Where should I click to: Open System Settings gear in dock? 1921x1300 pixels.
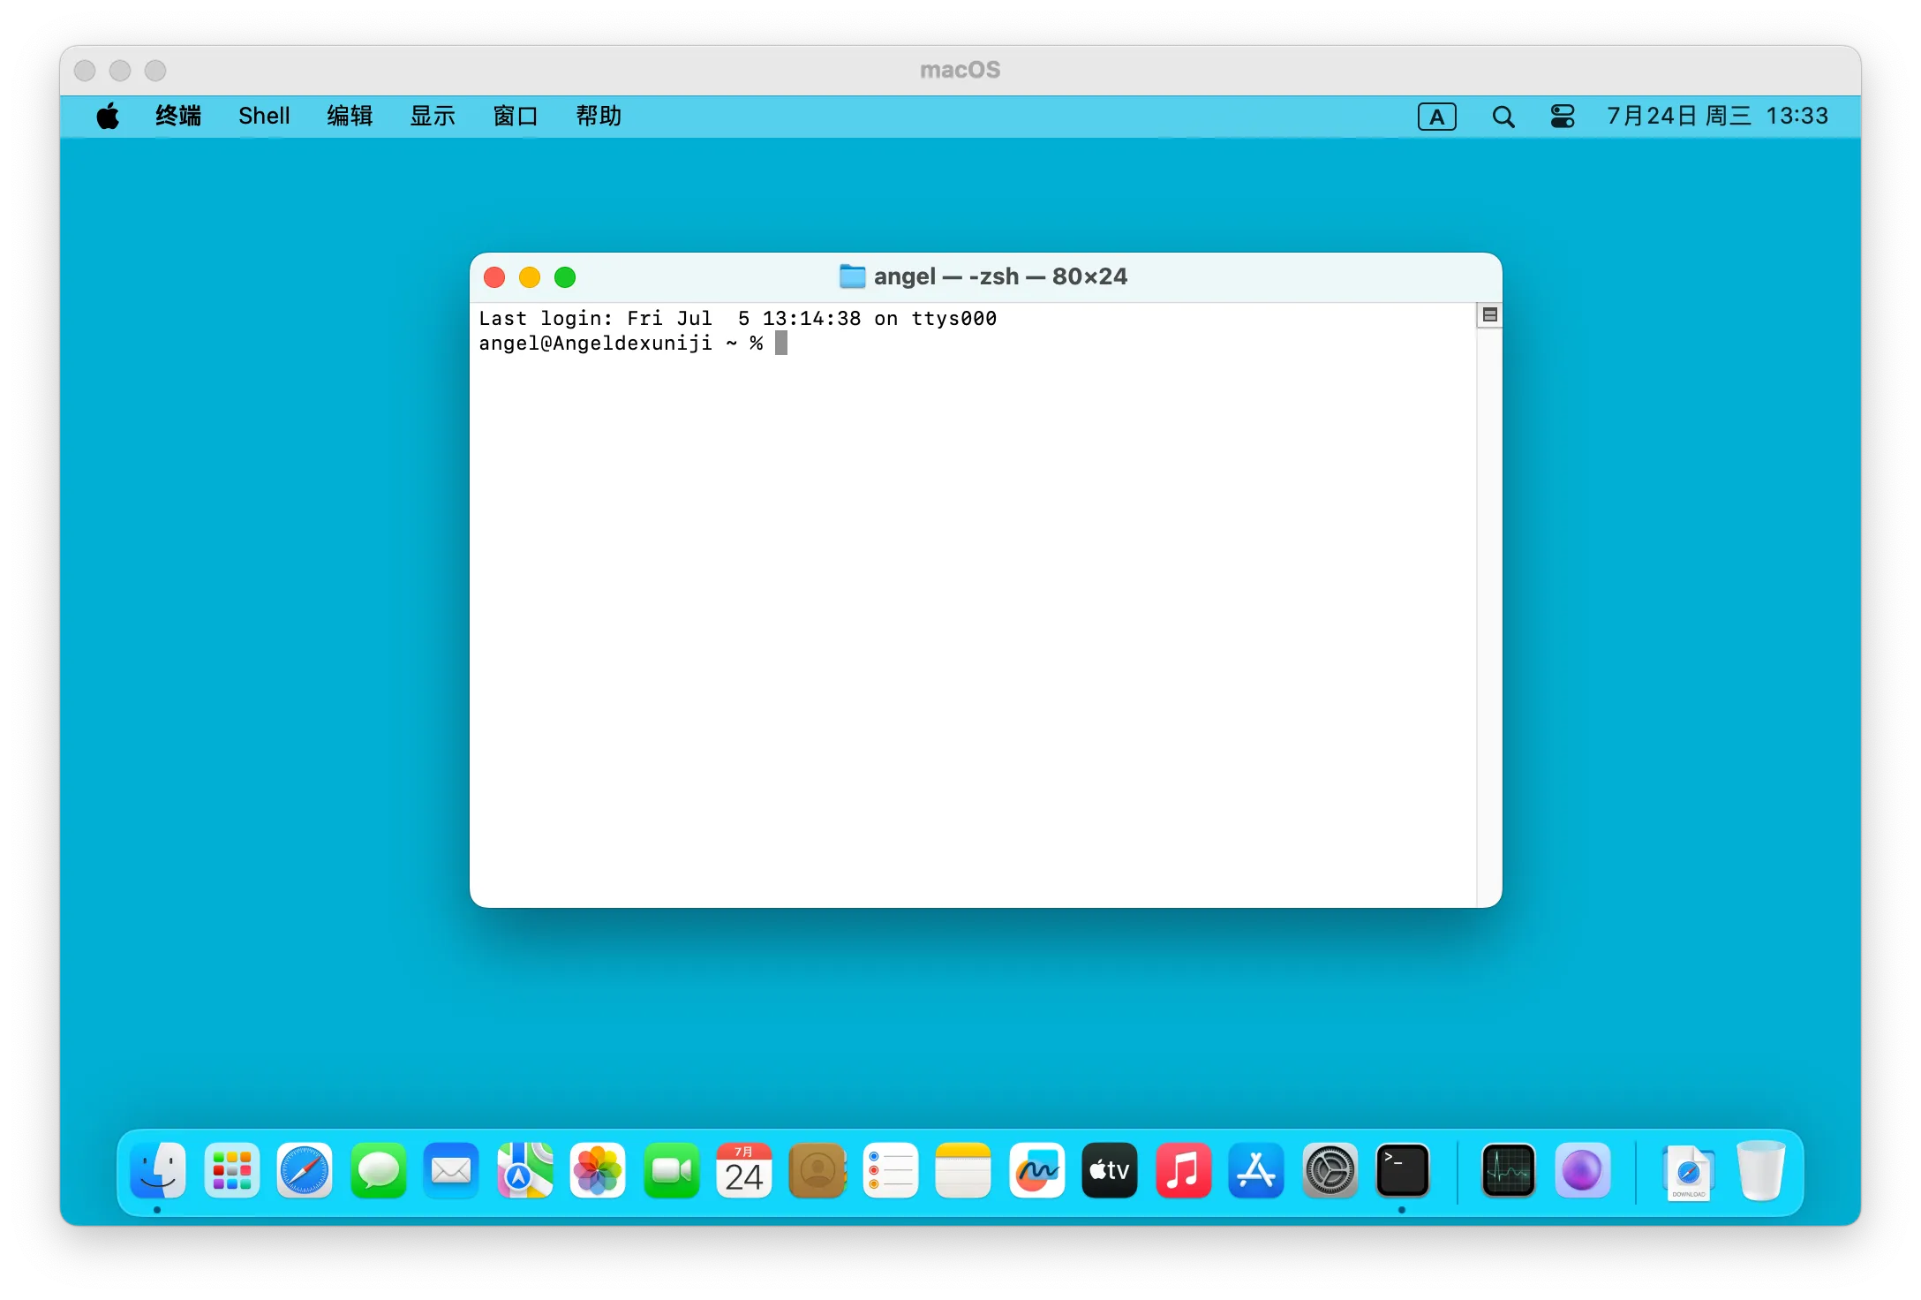[1330, 1171]
